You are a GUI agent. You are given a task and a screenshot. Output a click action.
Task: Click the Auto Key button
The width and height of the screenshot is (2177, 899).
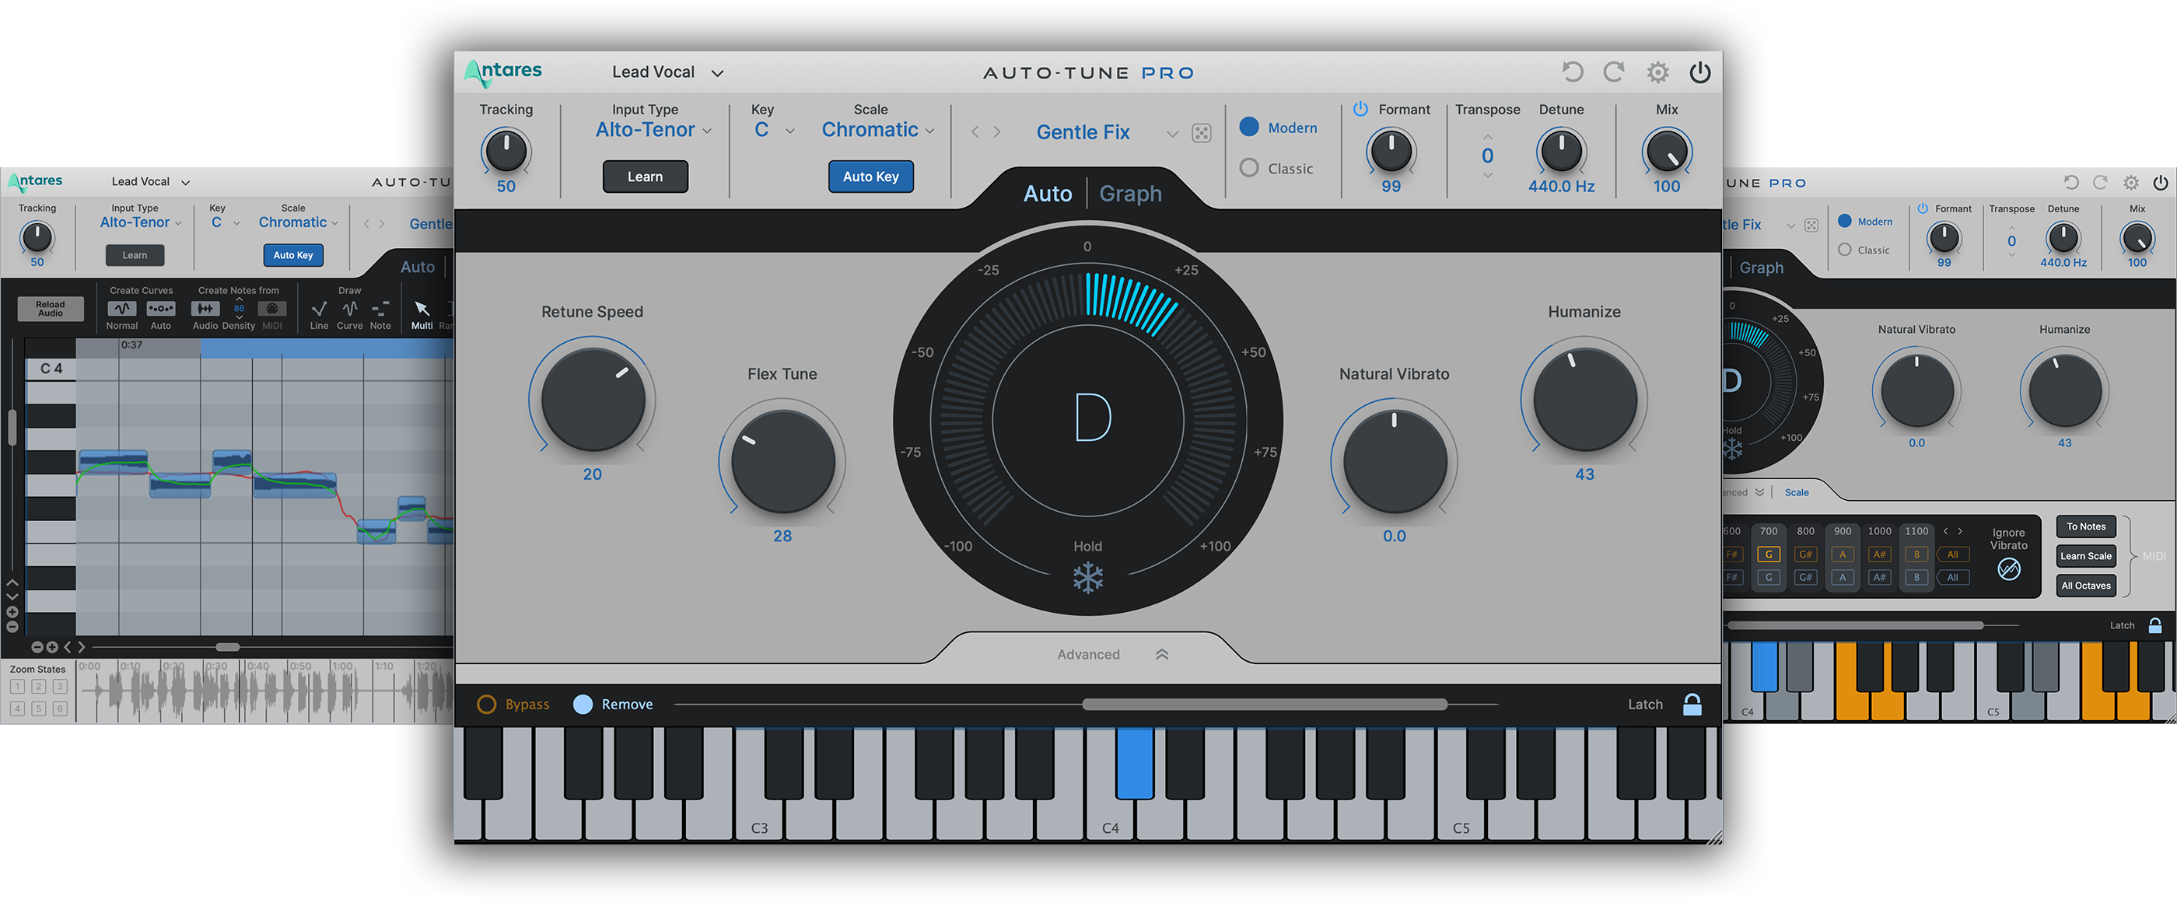pos(870,177)
